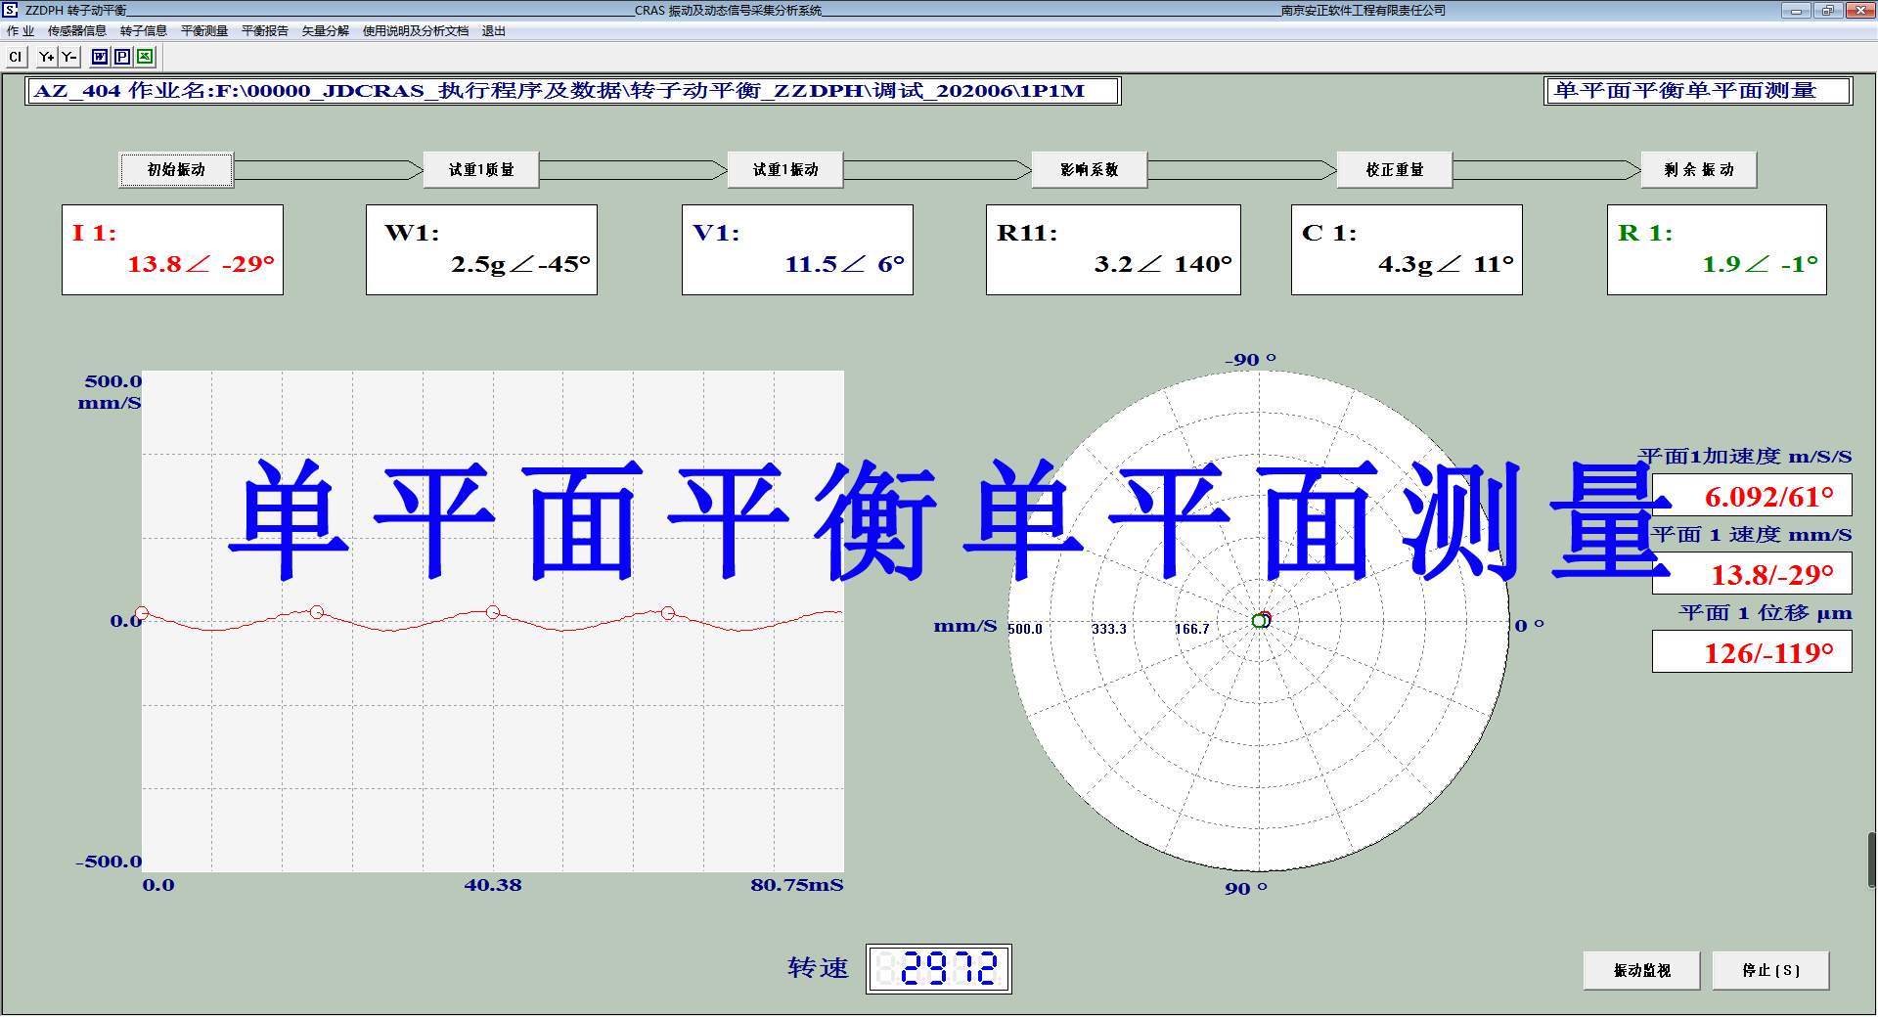The image size is (1878, 1017).
Task: Click the 退出 menu item
Action: pos(494,31)
